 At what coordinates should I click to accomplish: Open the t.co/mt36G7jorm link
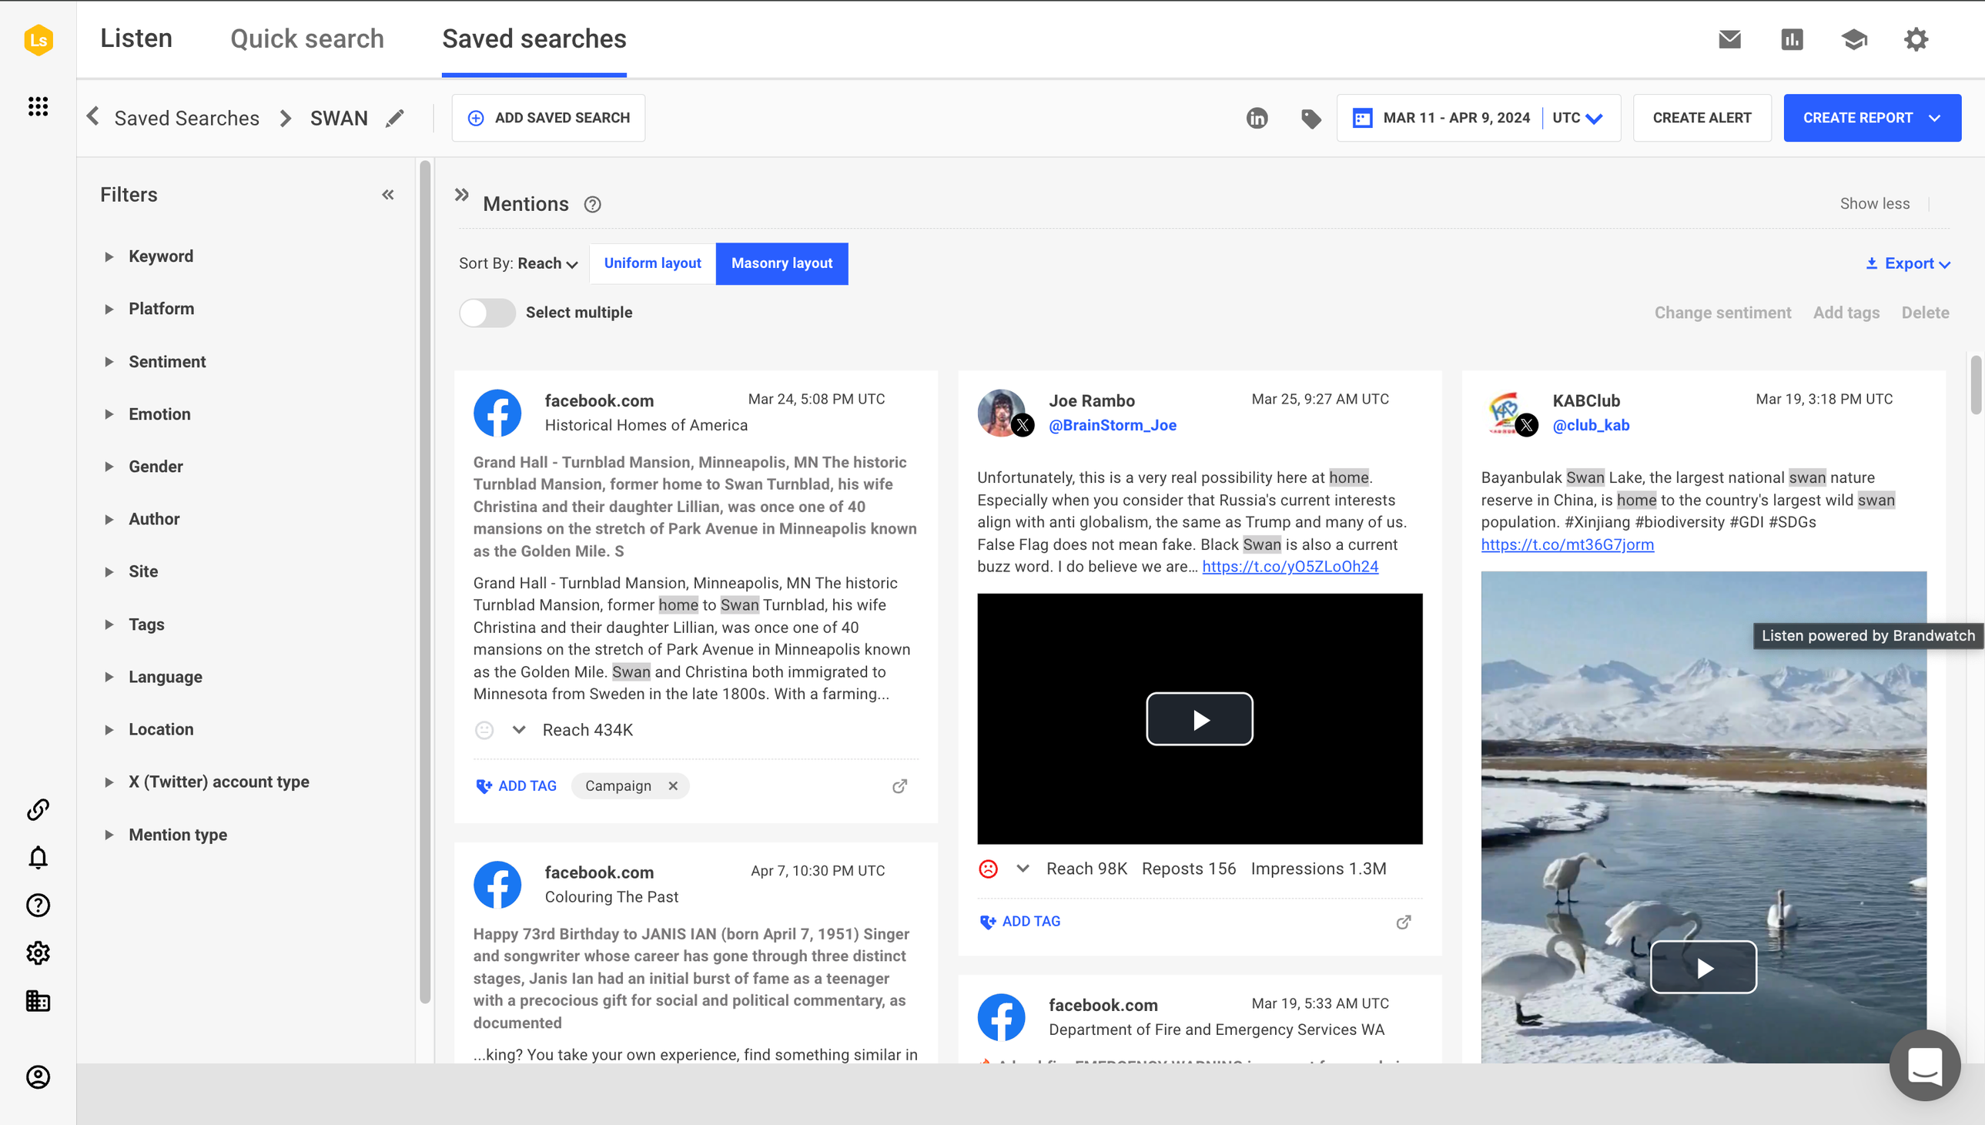[x=1567, y=544]
